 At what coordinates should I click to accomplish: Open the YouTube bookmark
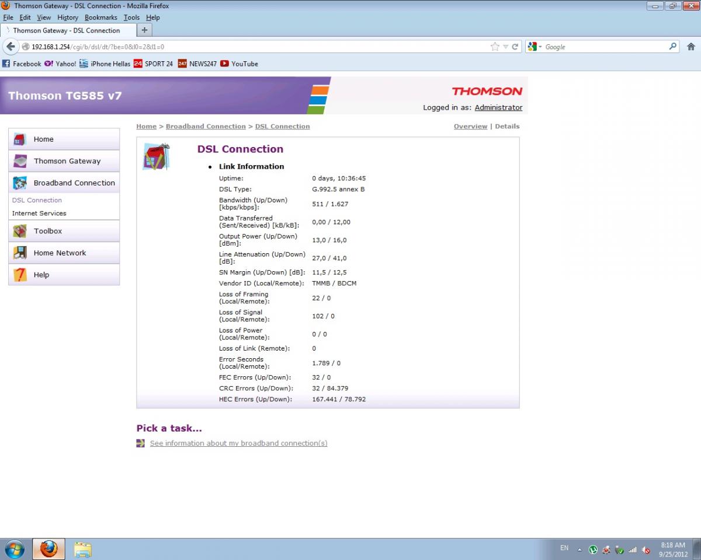239,64
